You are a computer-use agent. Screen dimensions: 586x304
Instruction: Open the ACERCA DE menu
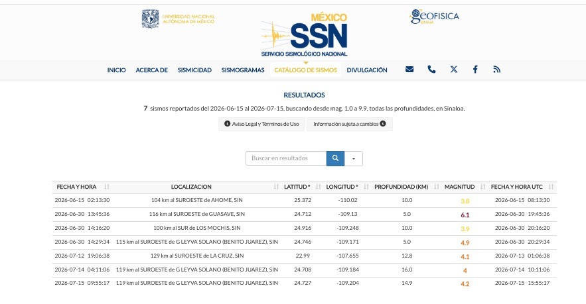[152, 70]
